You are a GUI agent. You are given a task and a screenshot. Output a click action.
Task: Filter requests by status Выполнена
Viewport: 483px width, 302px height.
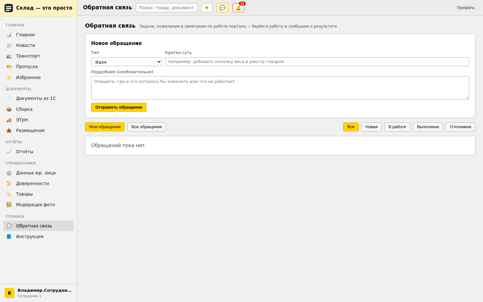428,127
